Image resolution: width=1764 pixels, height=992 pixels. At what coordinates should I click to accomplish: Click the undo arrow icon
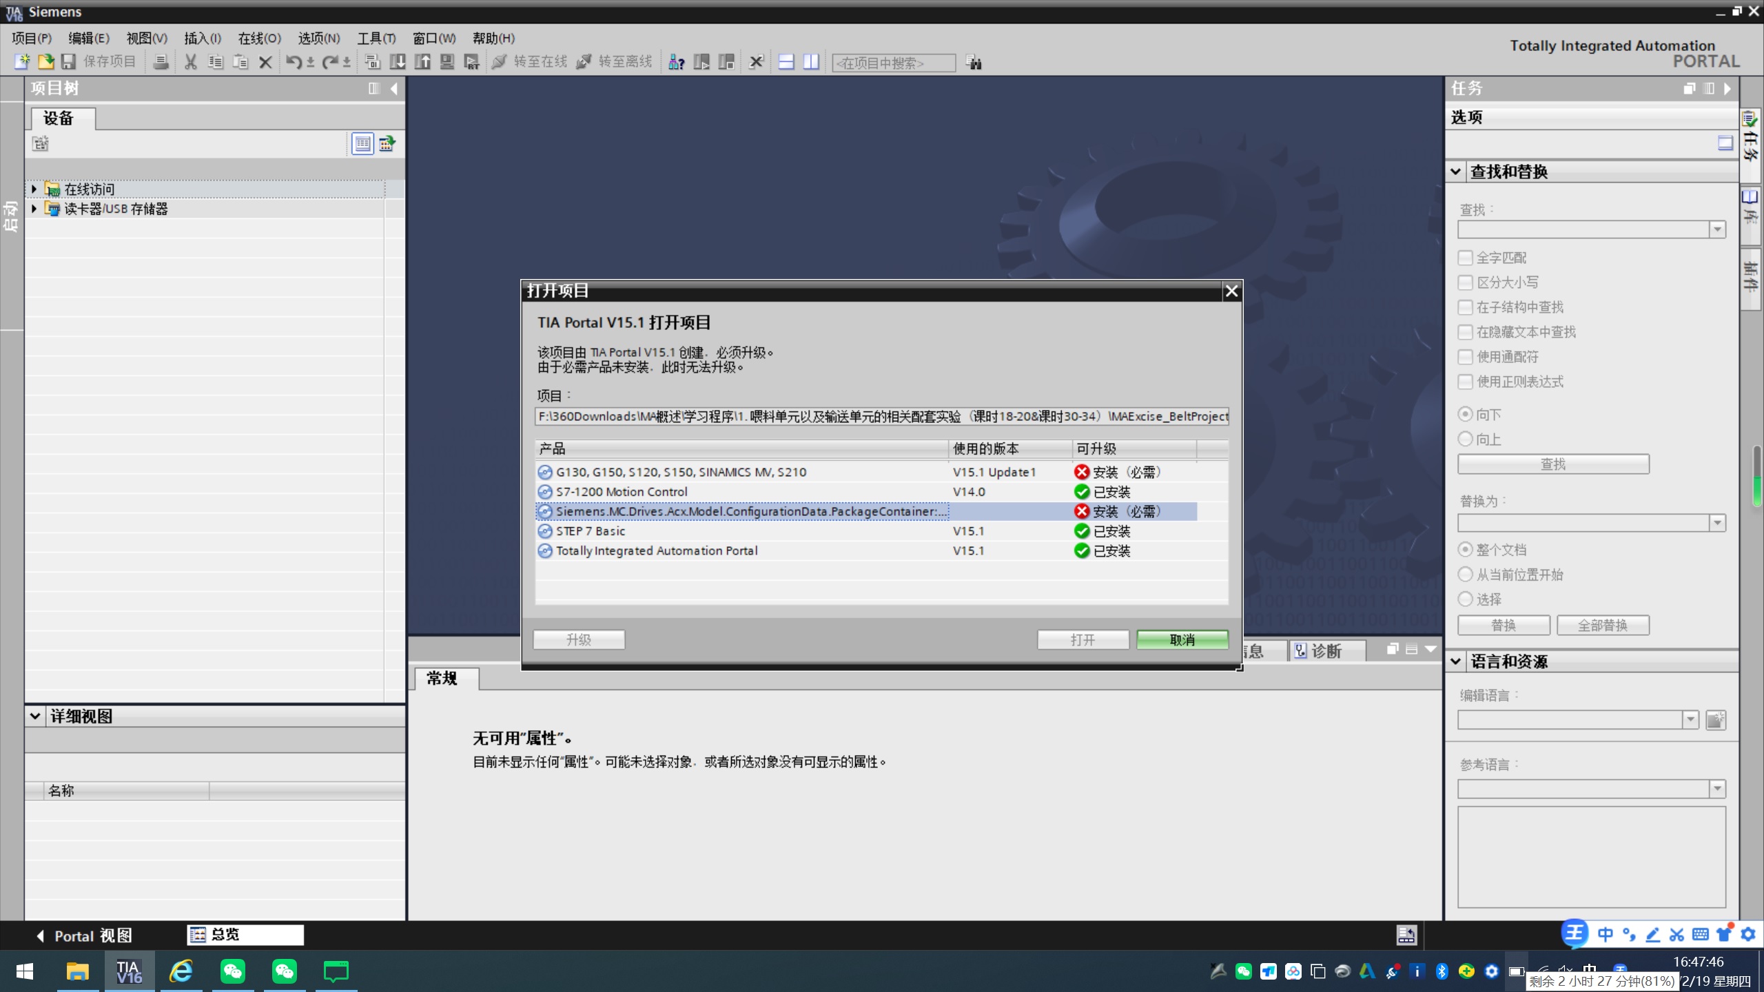click(294, 62)
